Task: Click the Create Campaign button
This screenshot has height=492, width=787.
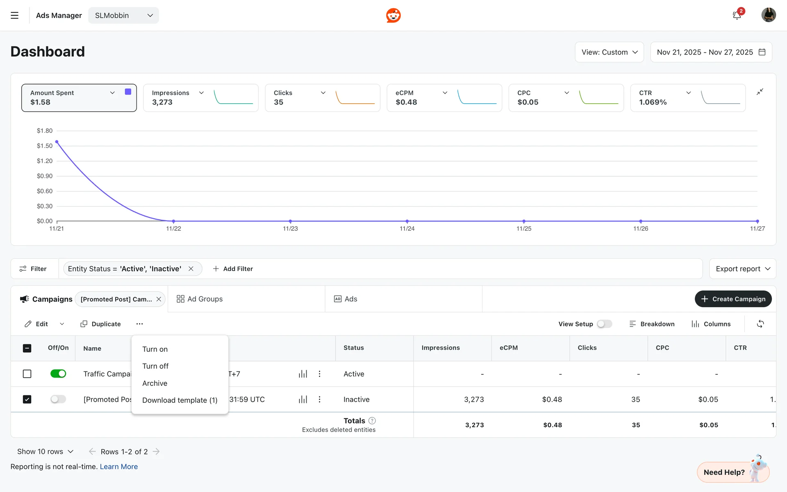Action: 733,299
